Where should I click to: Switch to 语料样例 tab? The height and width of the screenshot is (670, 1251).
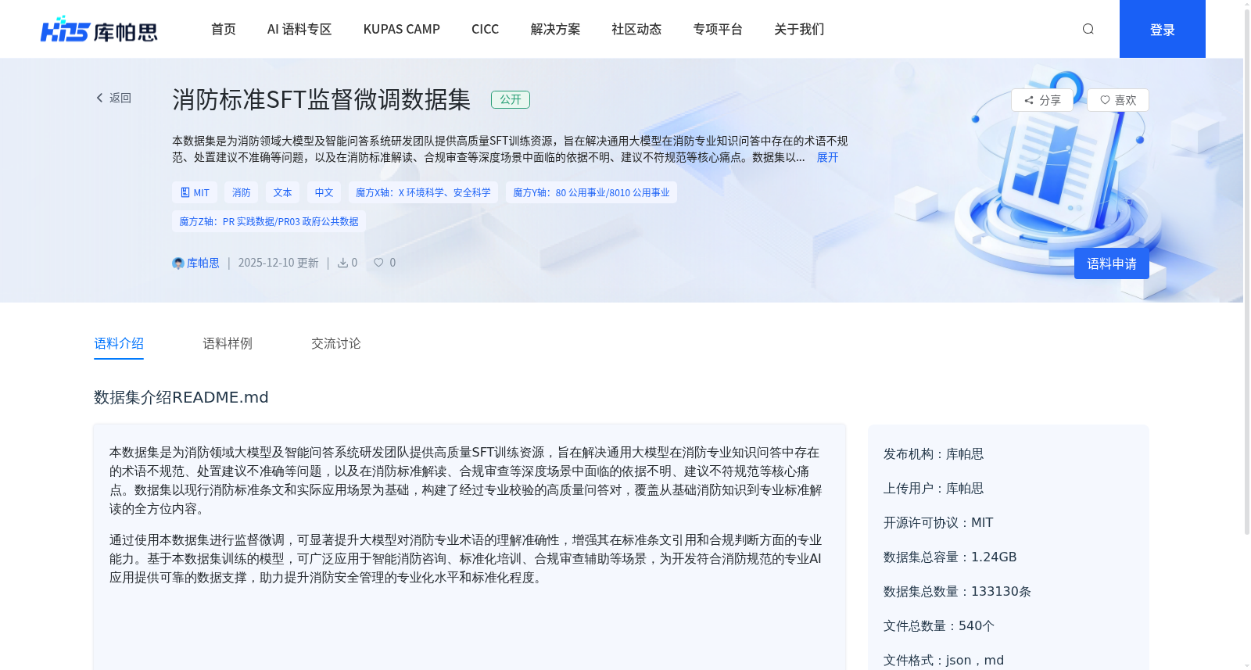click(228, 343)
